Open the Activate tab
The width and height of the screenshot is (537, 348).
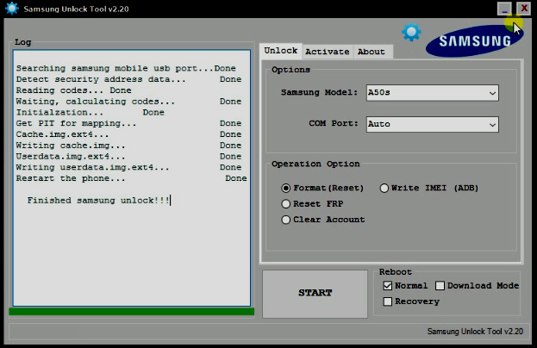(x=327, y=52)
